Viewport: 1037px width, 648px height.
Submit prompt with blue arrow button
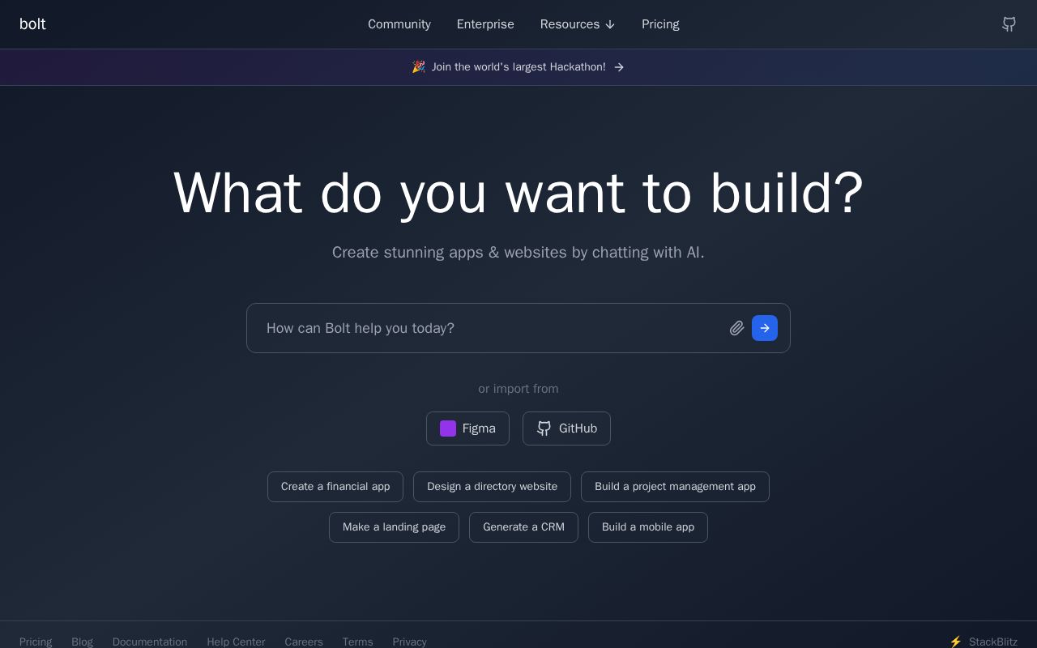pos(765,328)
